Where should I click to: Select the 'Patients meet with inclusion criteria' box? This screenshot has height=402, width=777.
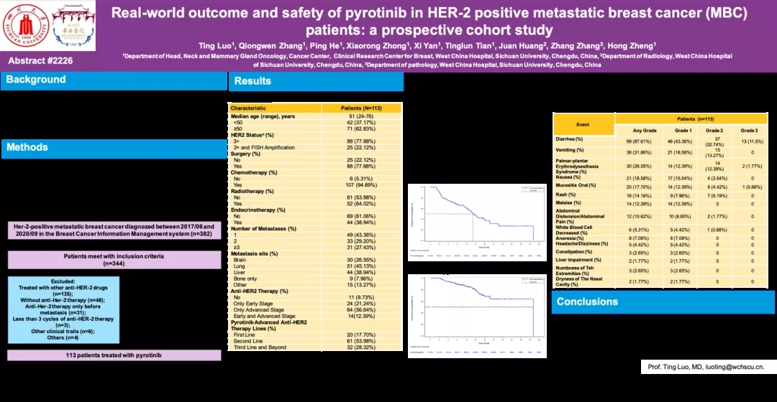114,259
